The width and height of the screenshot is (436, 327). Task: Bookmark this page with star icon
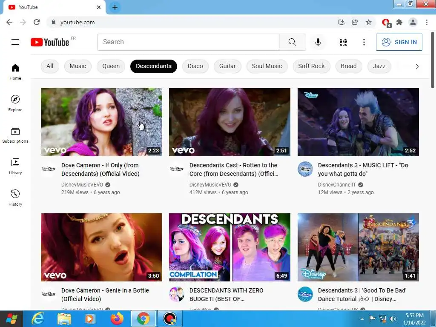click(369, 22)
